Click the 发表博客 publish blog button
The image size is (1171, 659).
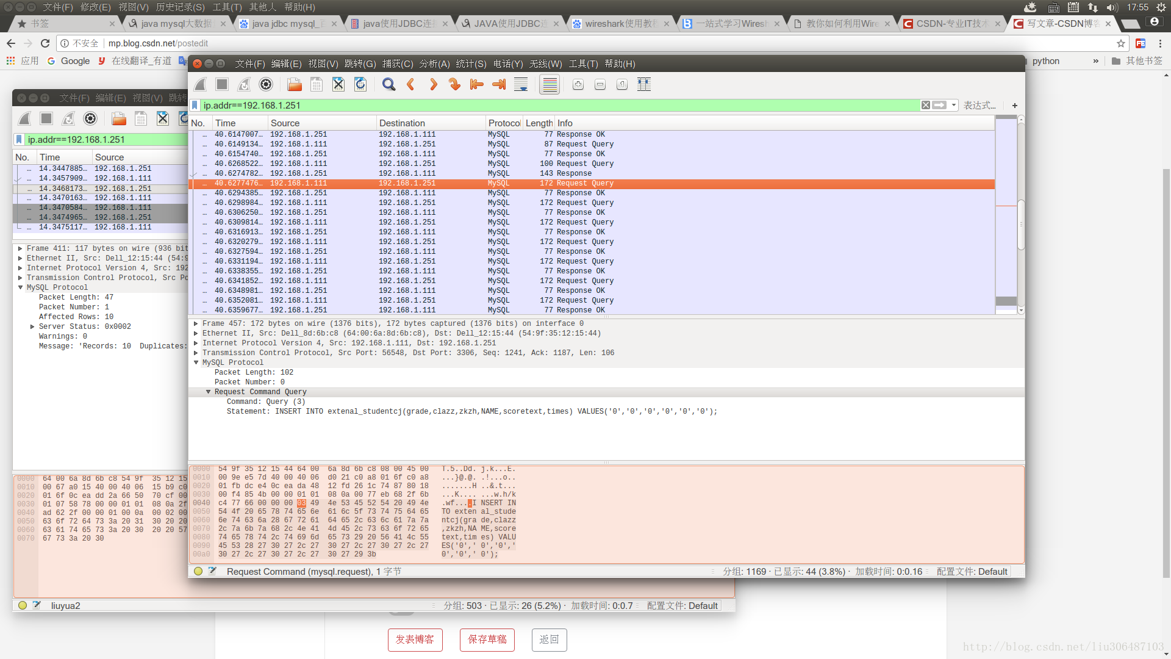(415, 639)
